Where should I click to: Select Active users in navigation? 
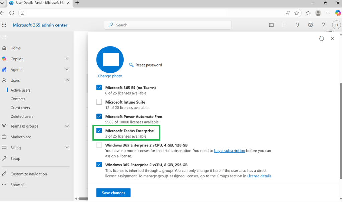[20, 90]
